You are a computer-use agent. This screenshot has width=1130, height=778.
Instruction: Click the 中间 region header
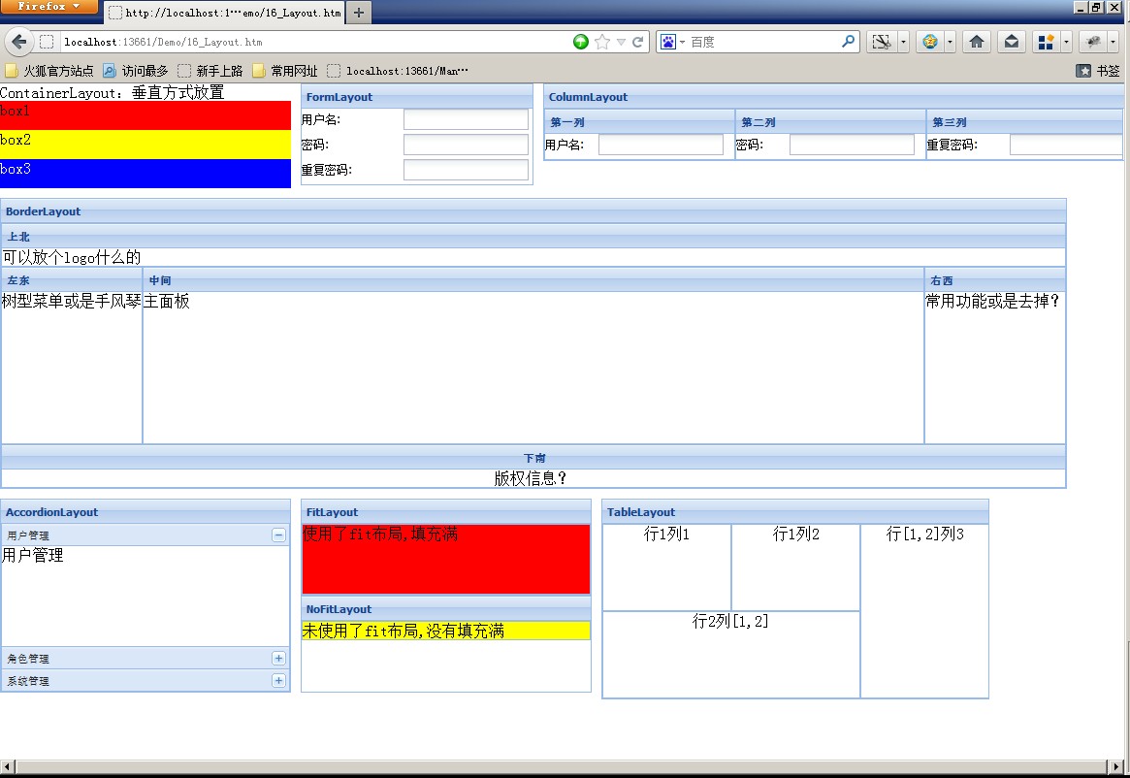click(533, 279)
